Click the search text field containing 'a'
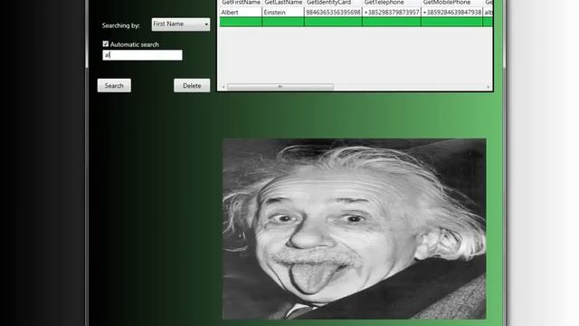Viewport: 579px width, 326px height. (x=142, y=55)
